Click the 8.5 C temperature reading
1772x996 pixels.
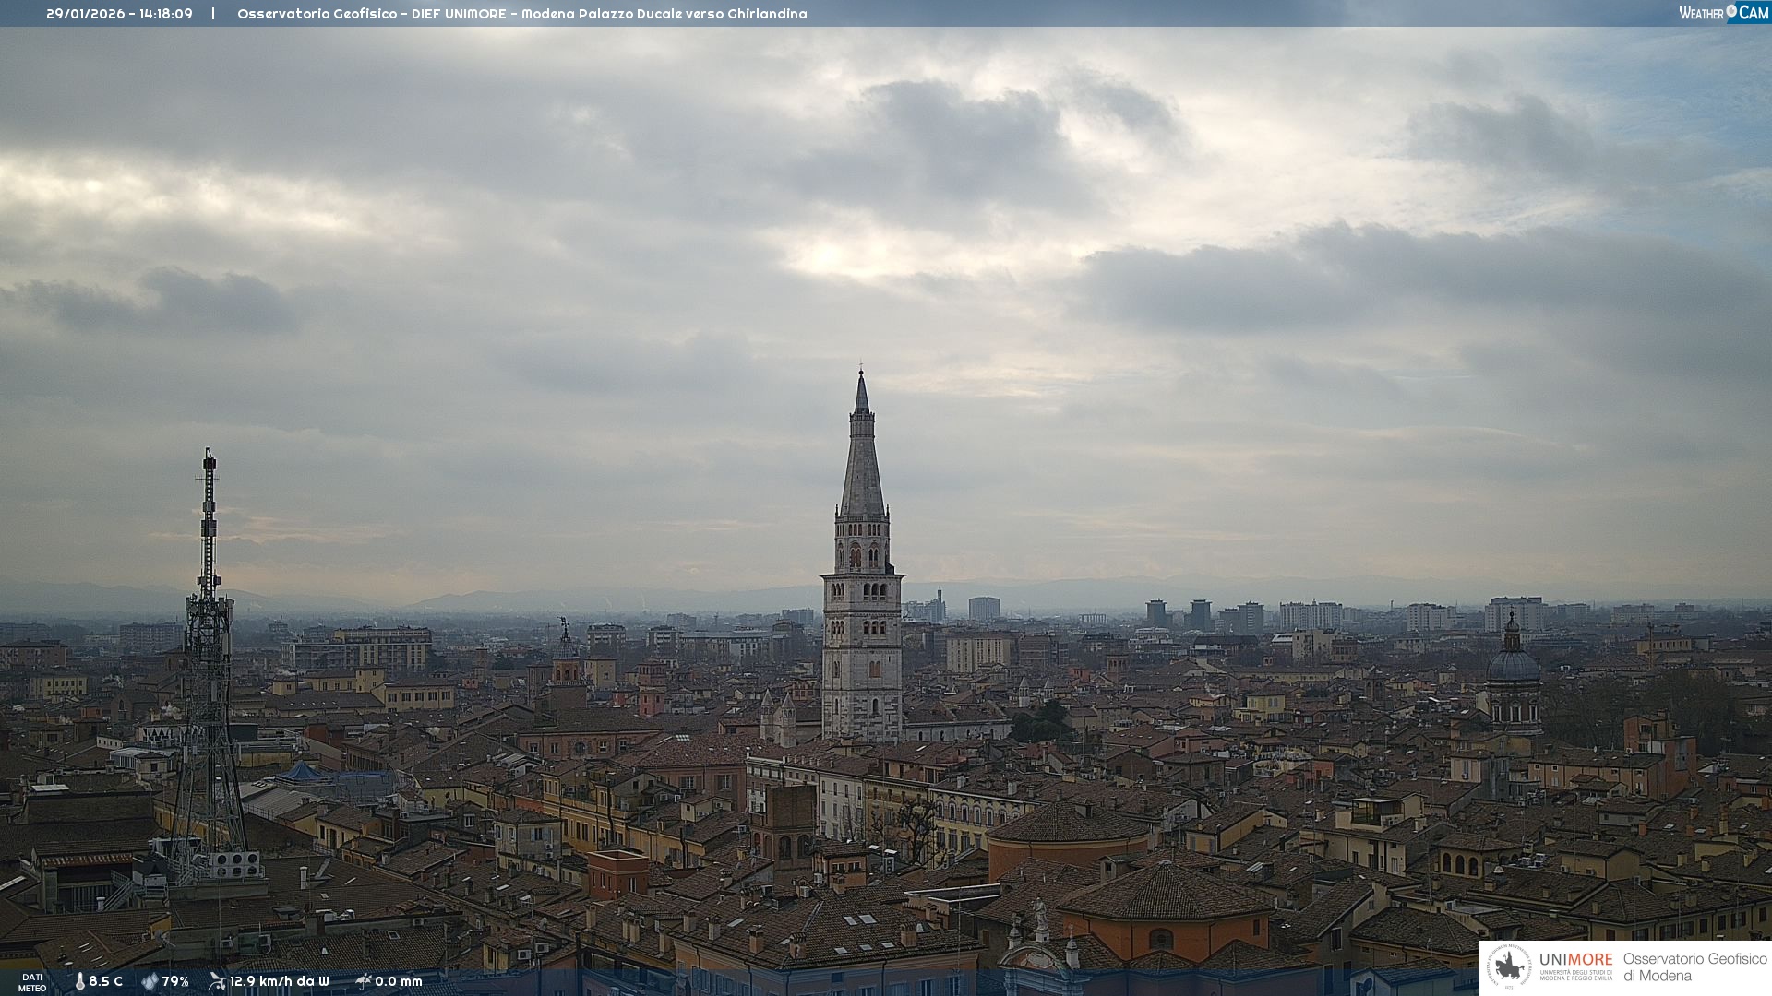point(106,982)
